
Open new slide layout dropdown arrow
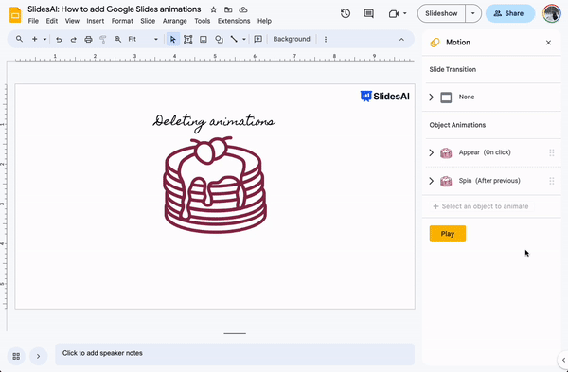pyautogui.click(x=44, y=39)
